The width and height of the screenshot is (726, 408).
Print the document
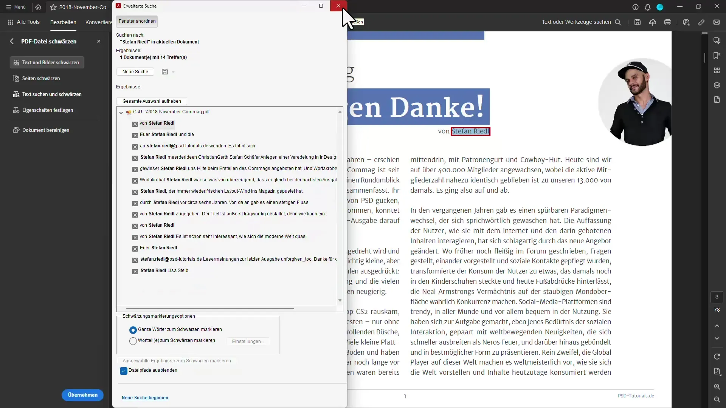pyautogui.click(x=667, y=22)
